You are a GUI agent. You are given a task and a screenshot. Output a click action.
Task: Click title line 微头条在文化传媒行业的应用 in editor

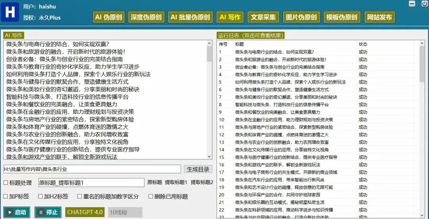(67, 142)
